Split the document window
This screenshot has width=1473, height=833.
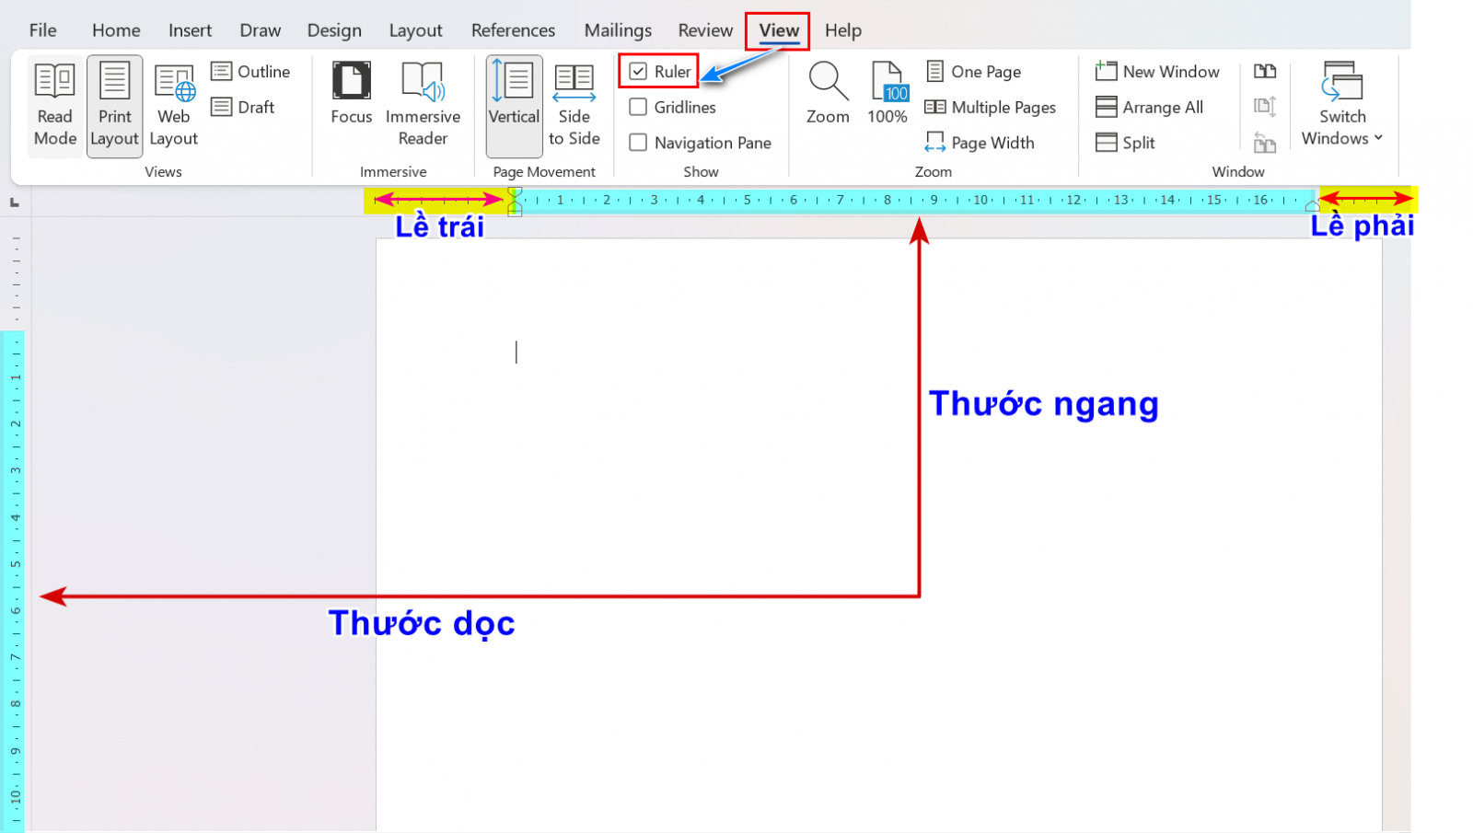tap(1125, 143)
